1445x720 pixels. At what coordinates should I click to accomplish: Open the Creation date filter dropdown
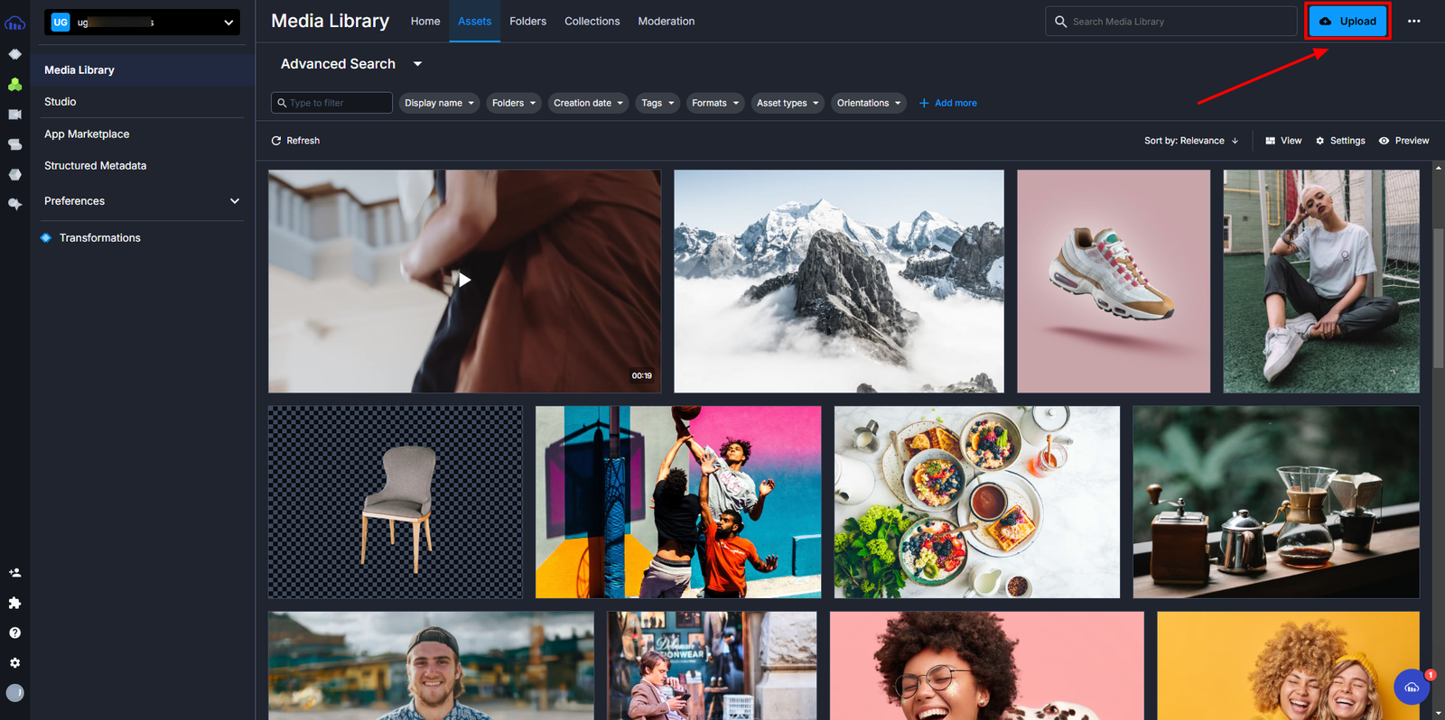588,103
